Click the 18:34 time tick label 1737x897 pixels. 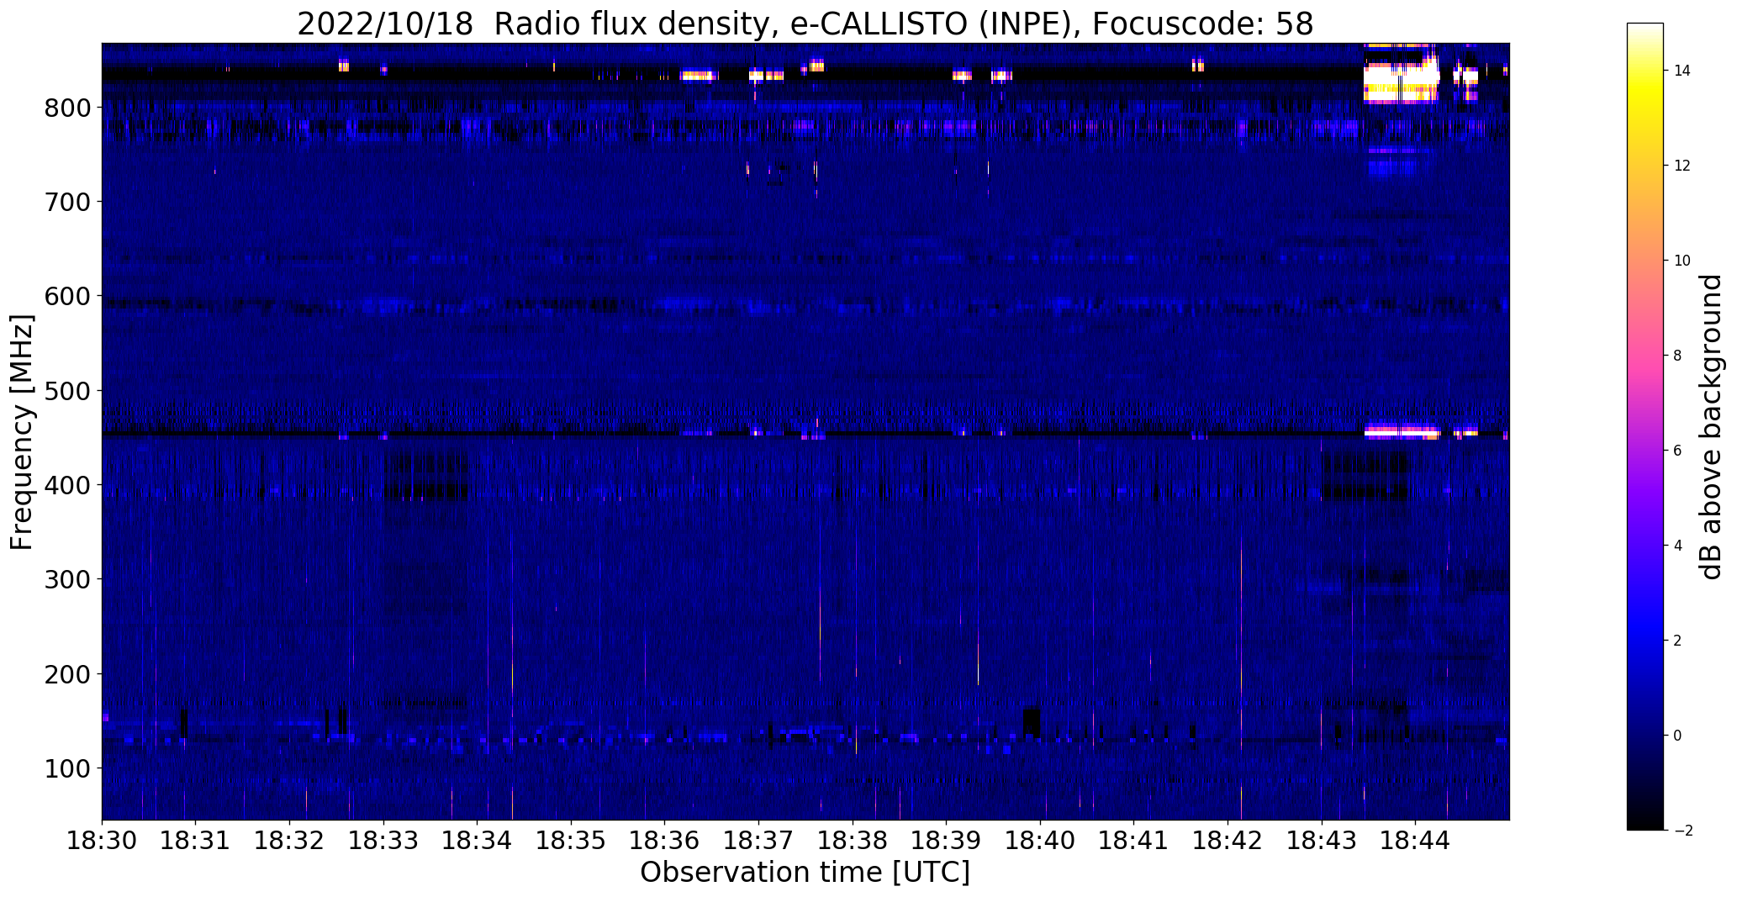pyautogui.click(x=478, y=840)
